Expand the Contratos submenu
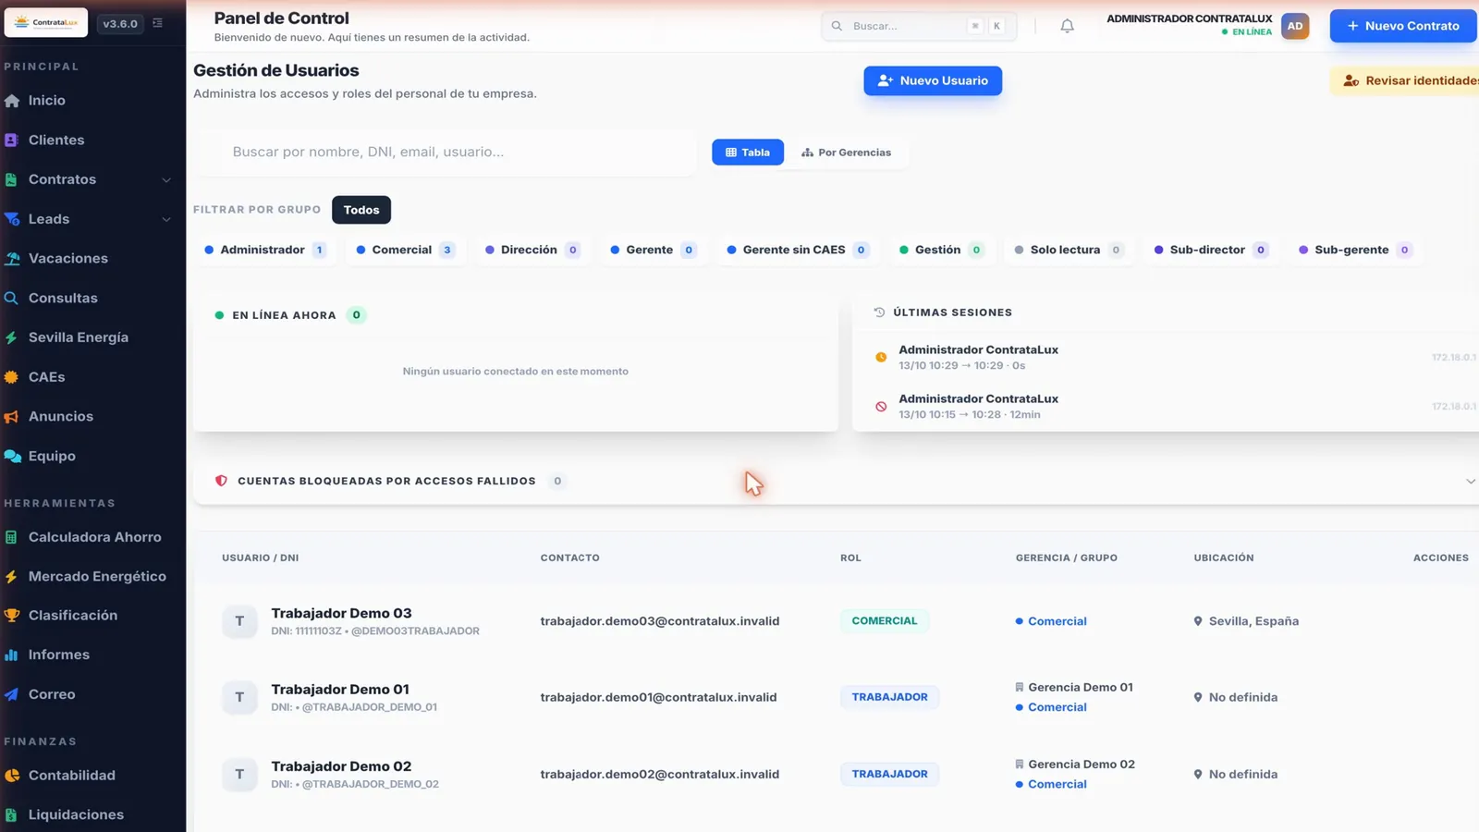 click(166, 179)
